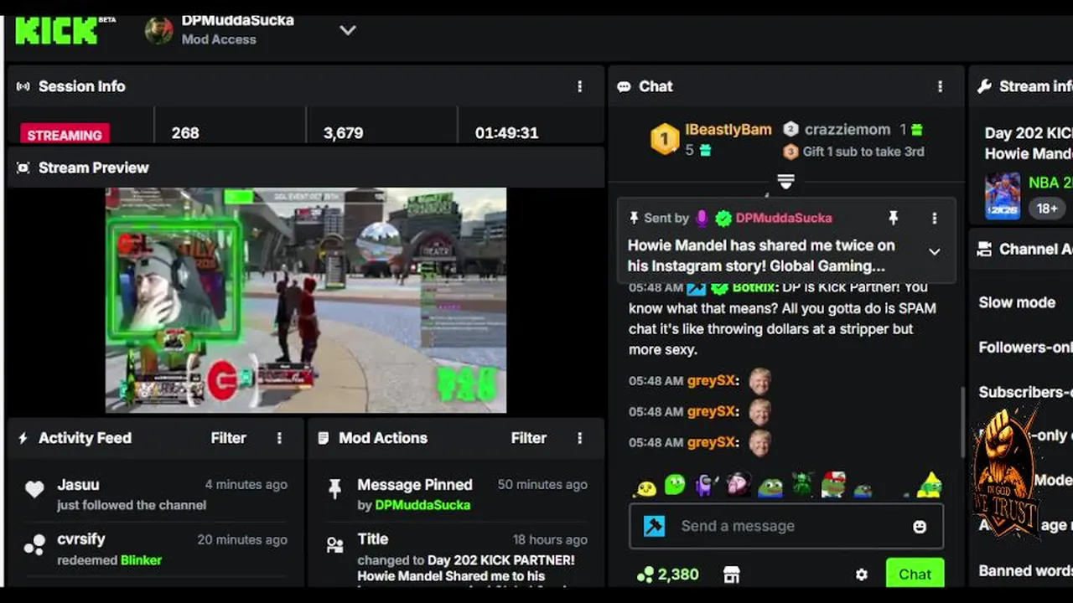Open Activity Feed Filter
1073x603 pixels.
[x=228, y=438]
